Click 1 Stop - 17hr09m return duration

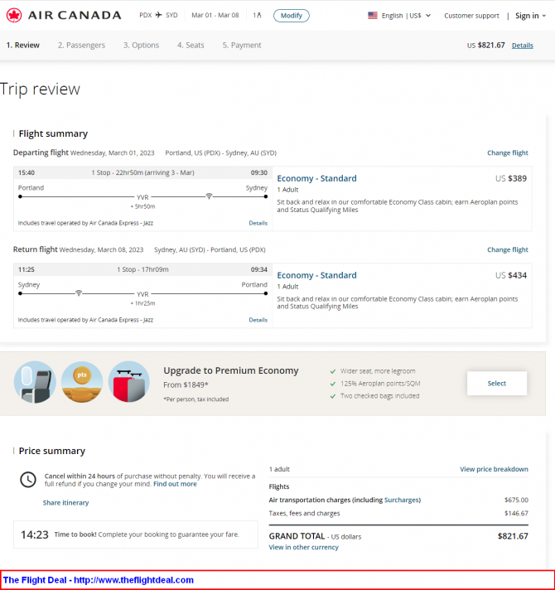click(x=142, y=269)
